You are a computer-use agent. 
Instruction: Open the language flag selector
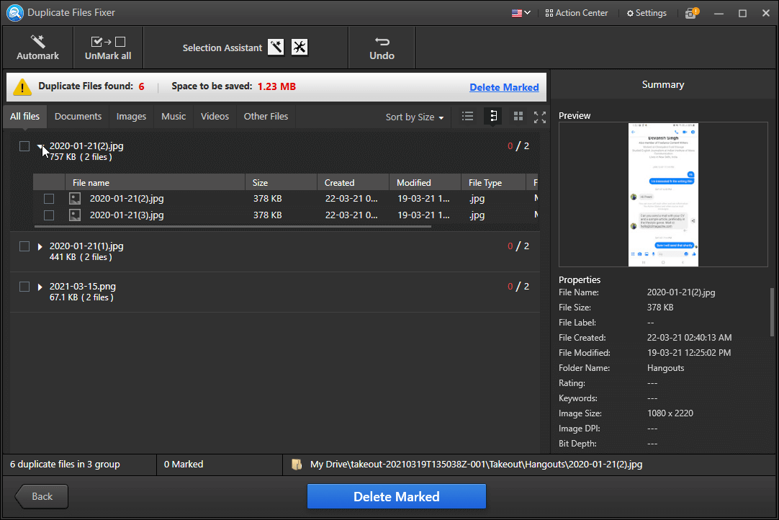point(521,13)
